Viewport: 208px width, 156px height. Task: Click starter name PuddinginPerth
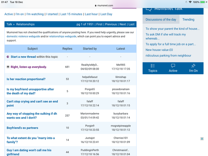point(90,150)
